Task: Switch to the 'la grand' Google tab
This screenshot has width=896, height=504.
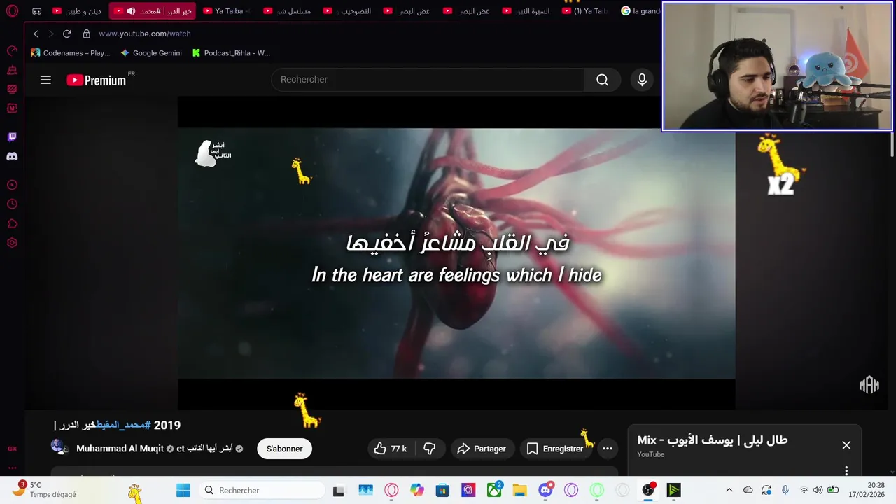Action: [640, 11]
